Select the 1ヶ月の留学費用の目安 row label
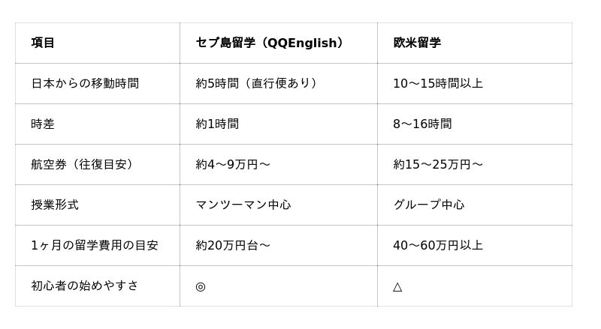Screen dimensions: 601x329 click(95, 245)
